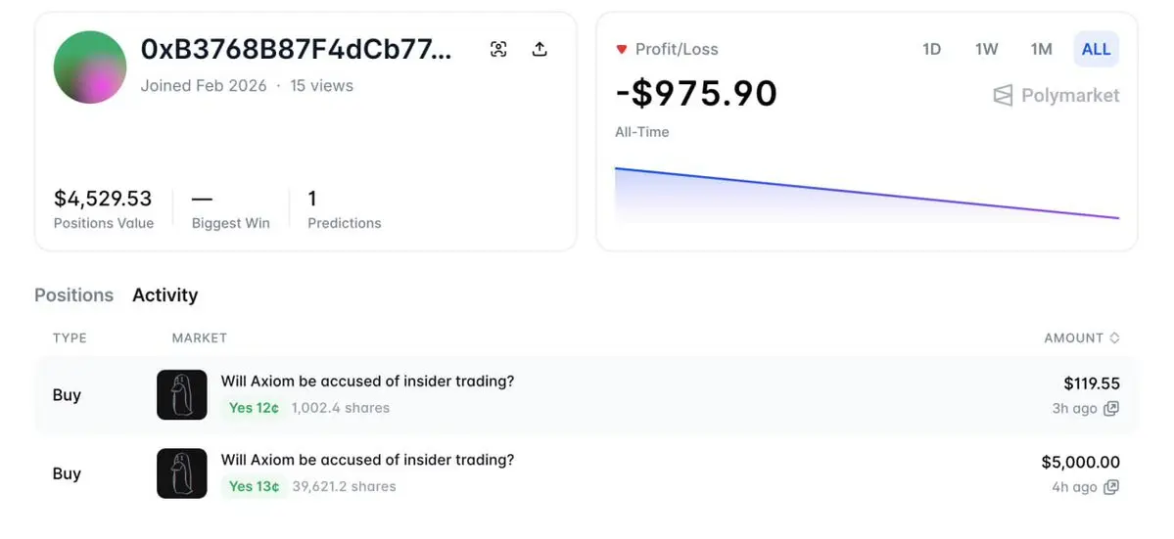Image resolution: width=1174 pixels, height=539 pixels.
Task: Click the Axiom thumbnail on the $119.55 row
Action: pyautogui.click(x=182, y=395)
